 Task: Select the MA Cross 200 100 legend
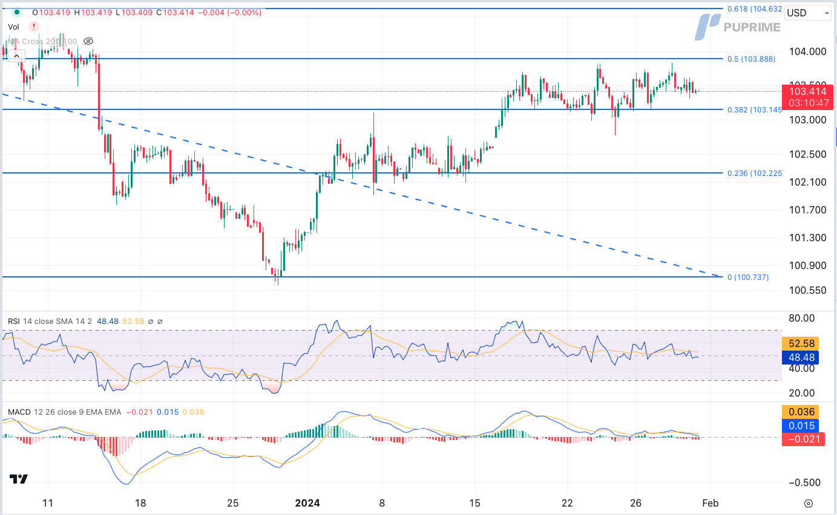42,41
